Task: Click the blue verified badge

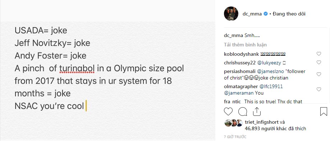Action: tap(266, 14)
